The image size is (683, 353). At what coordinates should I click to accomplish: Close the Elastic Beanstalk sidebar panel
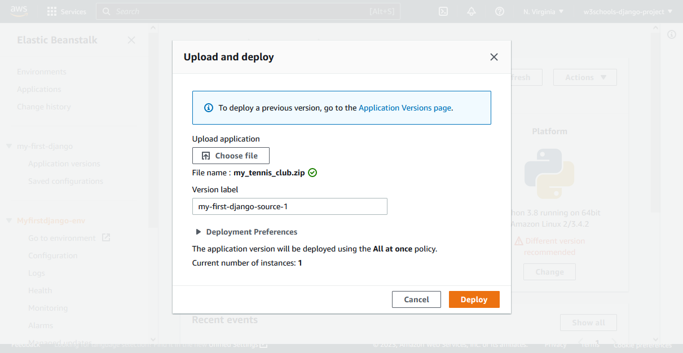click(131, 40)
